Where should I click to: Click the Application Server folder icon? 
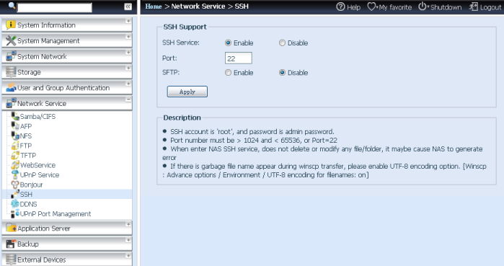click(x=11, y=228)
